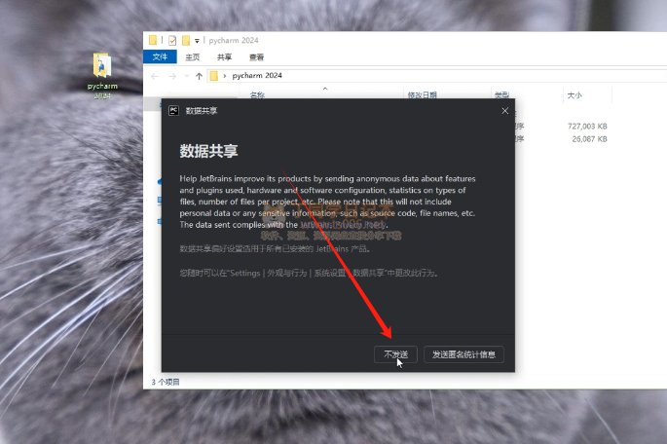Image resolution: width=667 pixels, height=444 pixels.
Task: Open the Customize Quick Access Toolbar dropdown
Action: (197, 41)
